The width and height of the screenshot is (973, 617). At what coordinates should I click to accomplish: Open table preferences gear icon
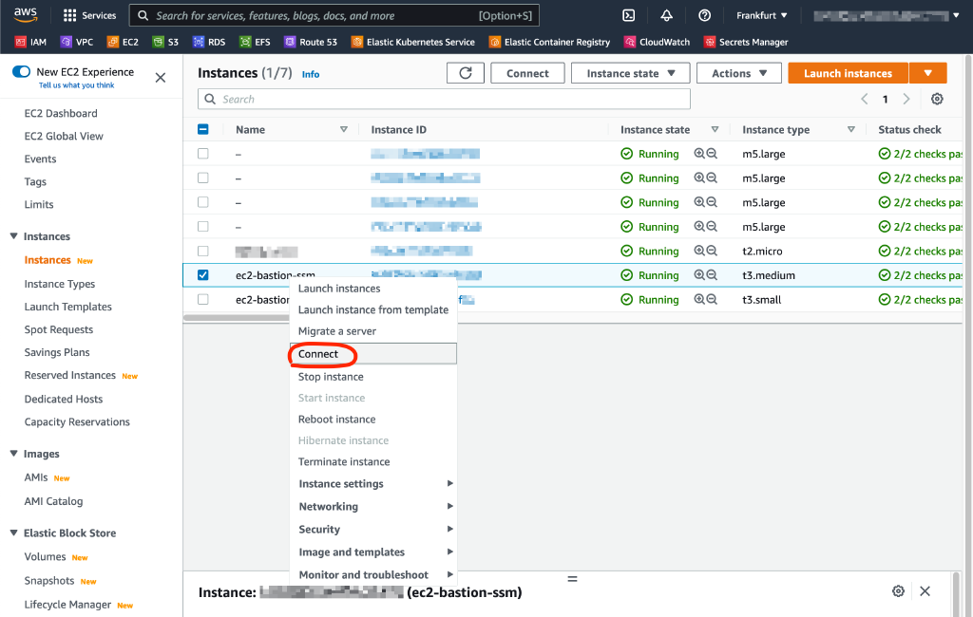(937, 99)
